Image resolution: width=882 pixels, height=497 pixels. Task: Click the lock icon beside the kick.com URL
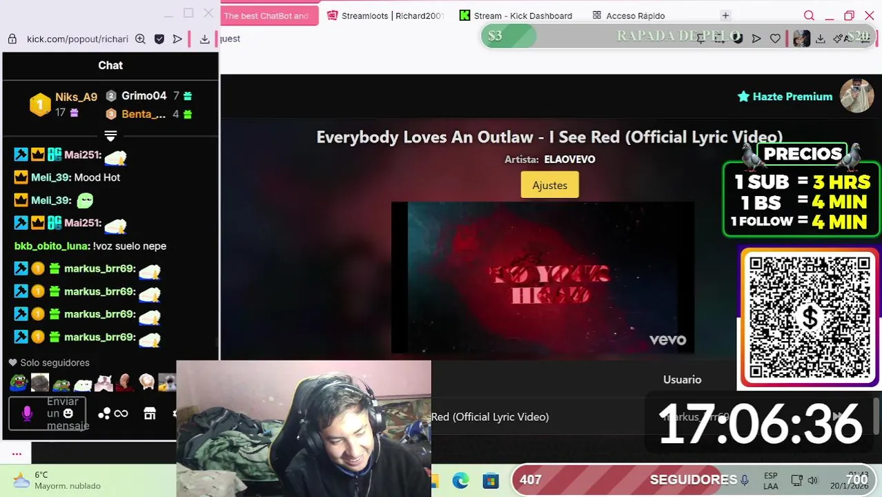(x=12, y=39)
